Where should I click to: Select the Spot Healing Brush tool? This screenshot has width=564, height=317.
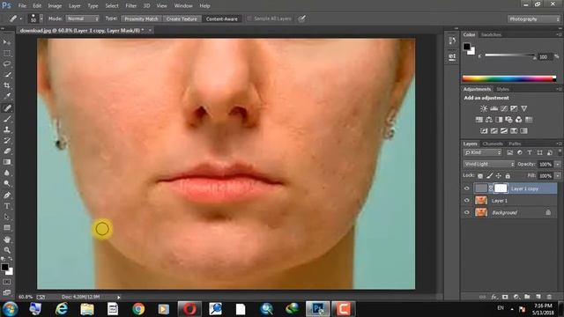7,107
